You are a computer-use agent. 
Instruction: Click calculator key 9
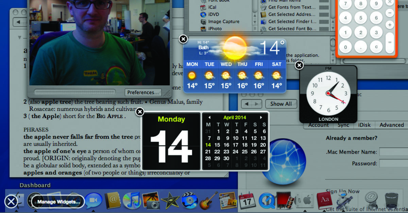376,4
